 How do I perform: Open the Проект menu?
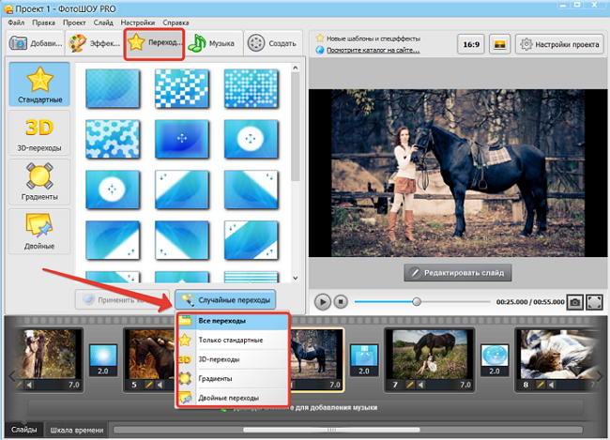[x=74, y=23]
